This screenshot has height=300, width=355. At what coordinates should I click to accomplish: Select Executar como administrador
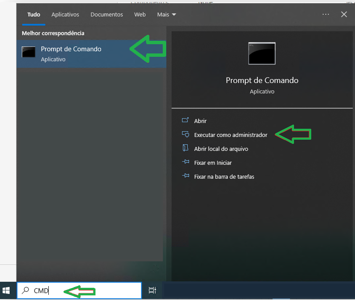(230, 135)
